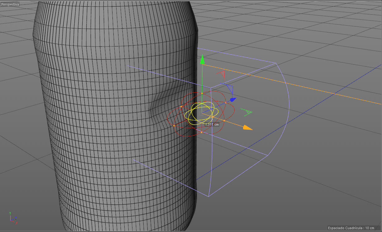Image resolution: width=382 pixels, height=232 pixels.
Task: Select the bottommost orange falloff handle dot
Action: [x=202, y=133]
